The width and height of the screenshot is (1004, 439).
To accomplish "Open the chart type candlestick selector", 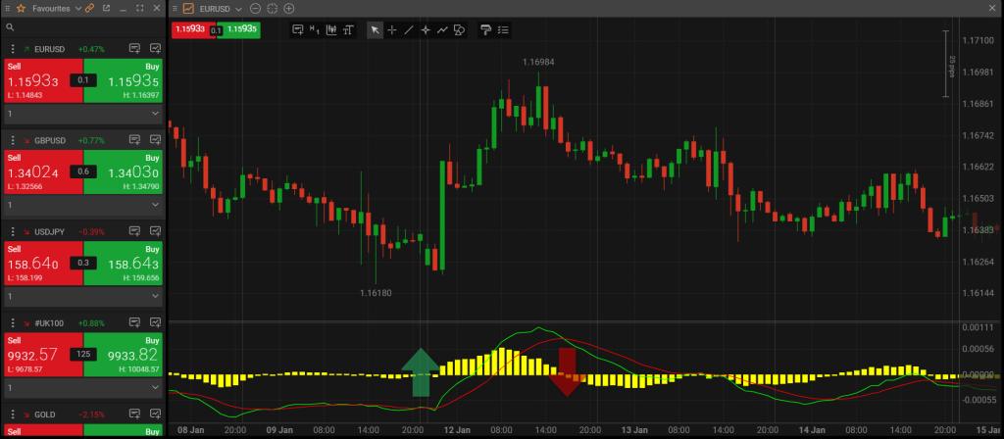I will [x=331, y=30].
